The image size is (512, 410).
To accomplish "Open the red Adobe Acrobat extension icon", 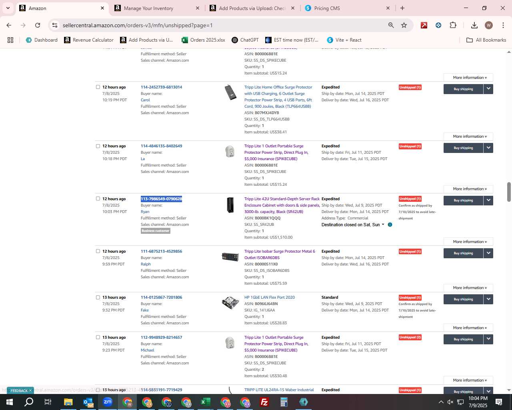I will point(424,25).
